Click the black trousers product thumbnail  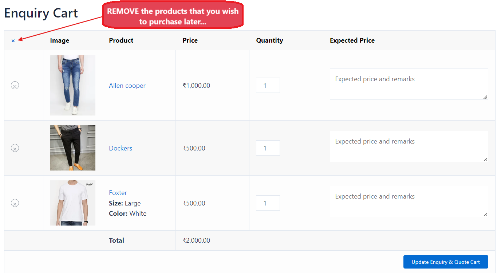[72, 148]
